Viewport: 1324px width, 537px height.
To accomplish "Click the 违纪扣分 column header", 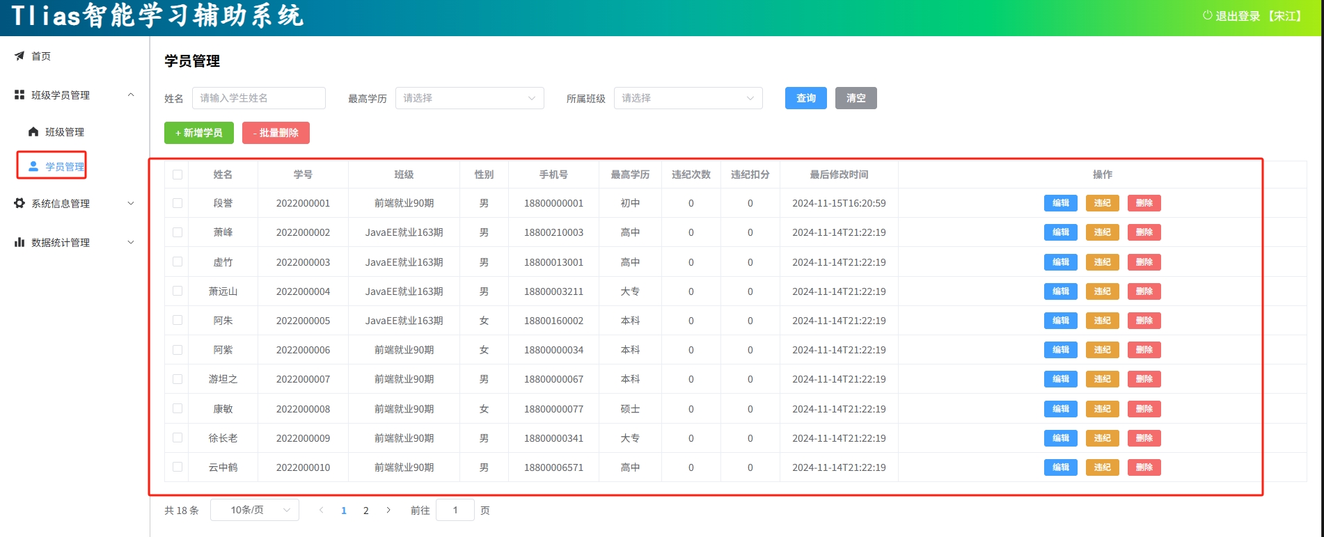I will pos(750,175).
